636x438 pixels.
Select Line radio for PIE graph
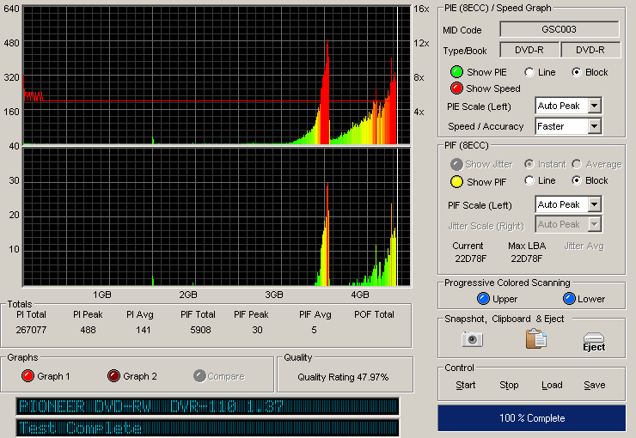529,72
